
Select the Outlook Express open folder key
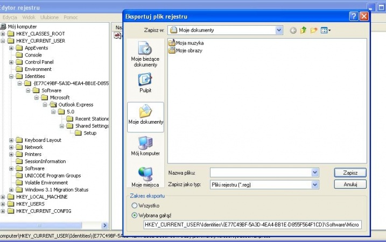click(75, 104)
